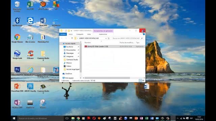Open Chrome from the taskbar

pyautogui.click(x=78, y=118)
